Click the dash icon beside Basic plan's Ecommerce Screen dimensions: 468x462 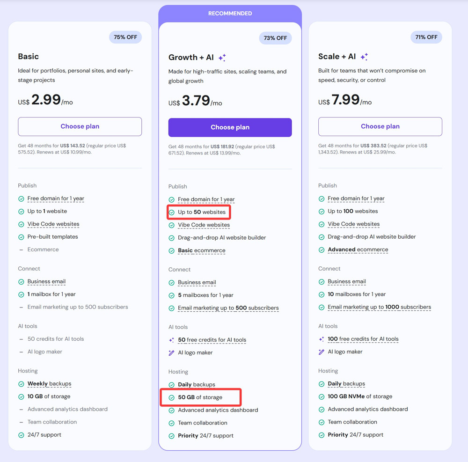(x=21, y=249)
